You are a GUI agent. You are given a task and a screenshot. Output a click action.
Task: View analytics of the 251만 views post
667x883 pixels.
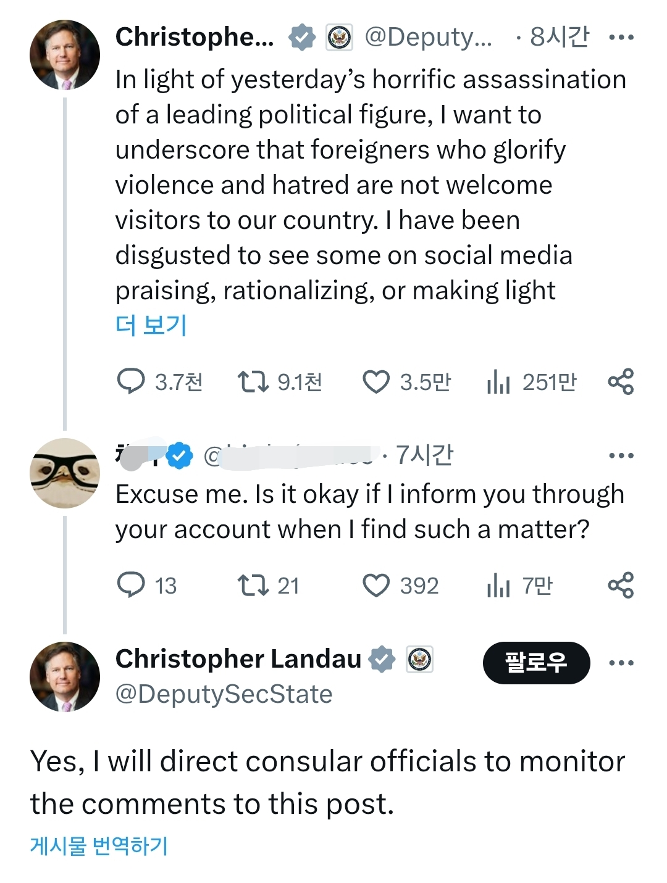coord(498,382)
